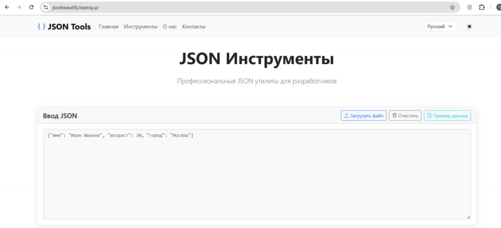
Task: Go to Инструменты in the navbar
Action: 140,27
